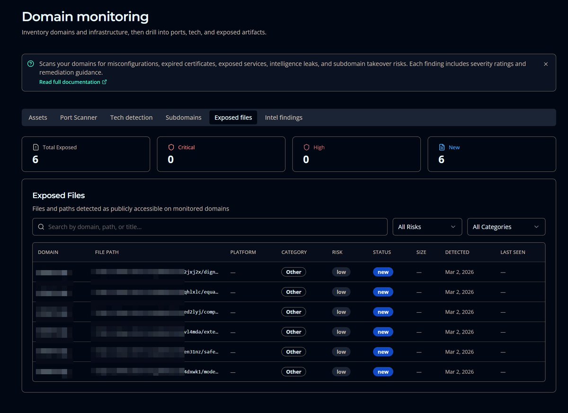
Task: Switch to the Assets tab
Action: (38, 117)
